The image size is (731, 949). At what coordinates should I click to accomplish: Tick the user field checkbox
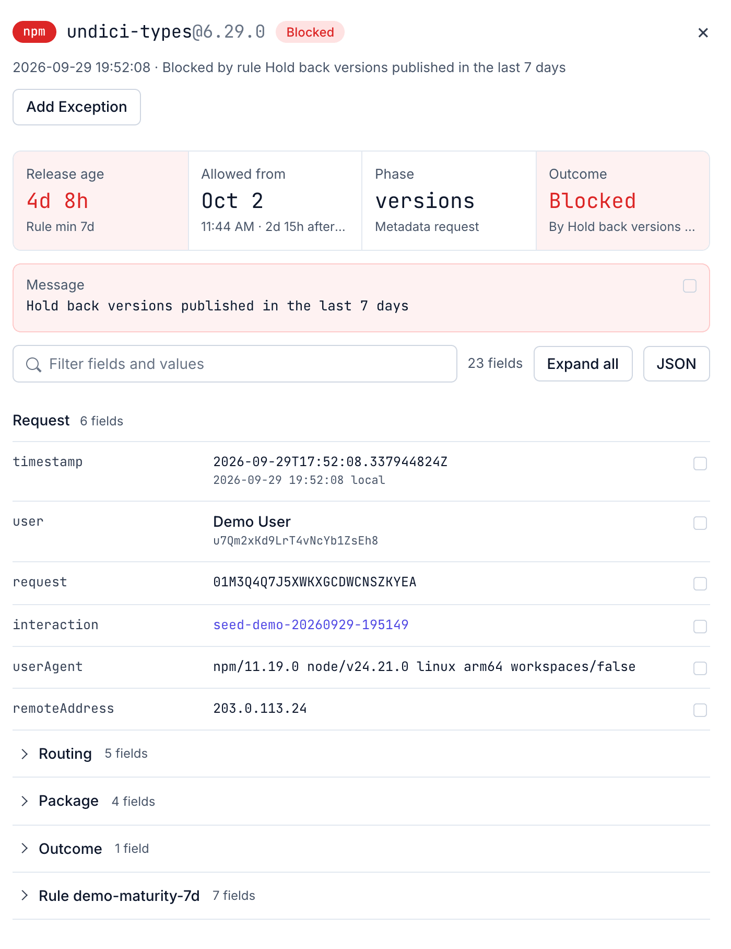pos(700,523)
